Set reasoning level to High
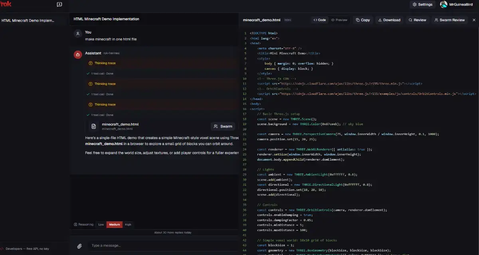Viewport: 479px width, 255px height. 128,224
